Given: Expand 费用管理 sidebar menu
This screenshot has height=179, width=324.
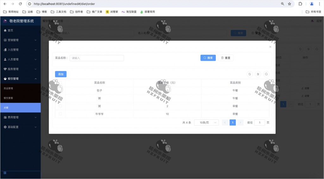Looking at the screenshot, I should 21,117.
